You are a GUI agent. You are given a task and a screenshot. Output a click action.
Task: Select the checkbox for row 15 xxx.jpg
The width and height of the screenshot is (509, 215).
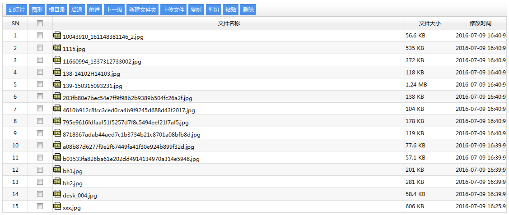(x=40, y=206)
